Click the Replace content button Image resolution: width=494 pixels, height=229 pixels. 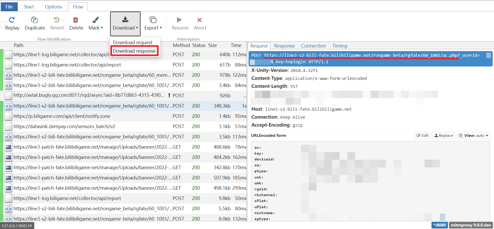pos(444,136)
